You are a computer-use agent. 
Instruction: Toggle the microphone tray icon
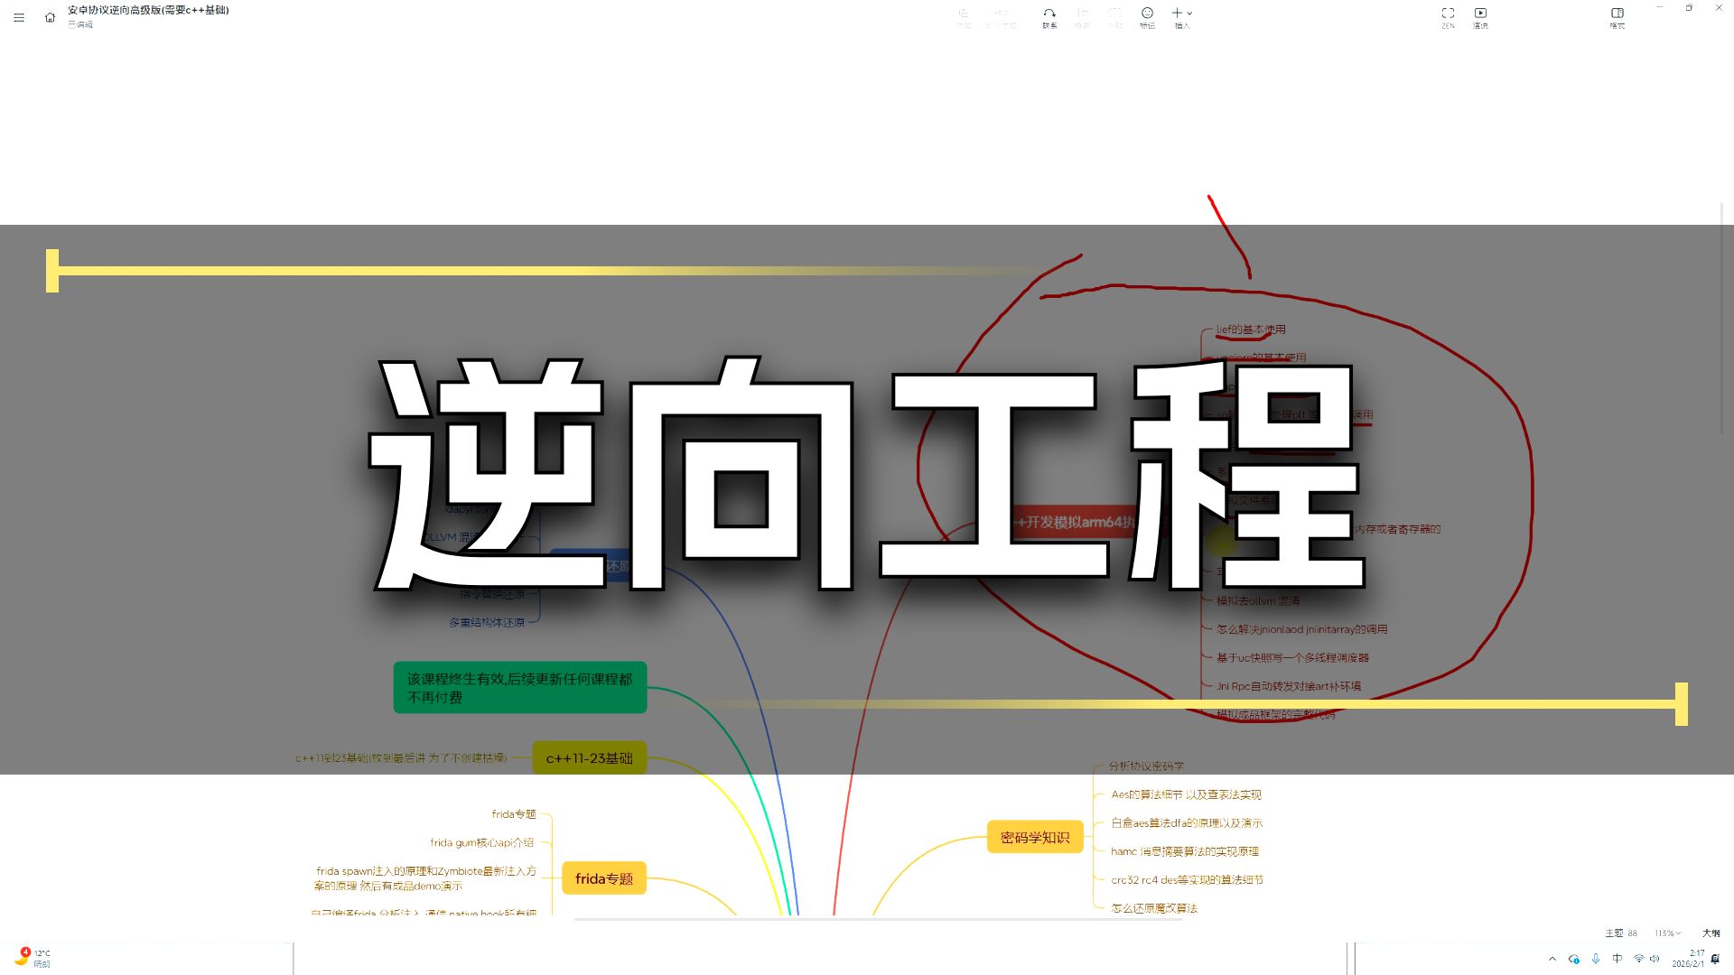(x=1596, y=959)
